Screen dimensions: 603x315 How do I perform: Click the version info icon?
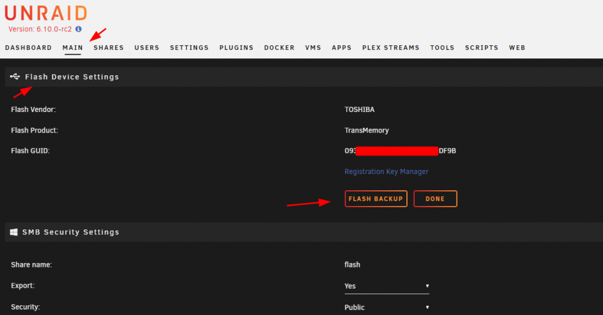(78, 29)
